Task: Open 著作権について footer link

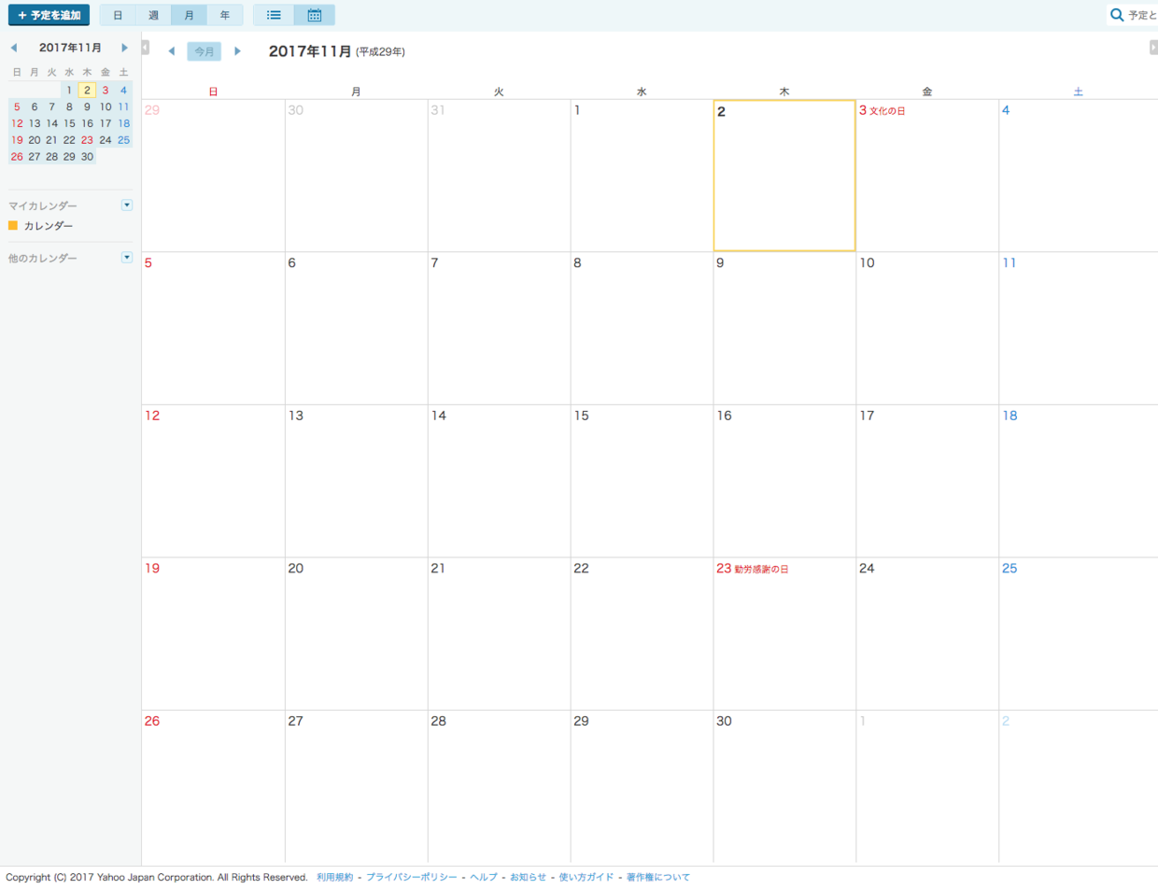Action: [x=658, y=877]
